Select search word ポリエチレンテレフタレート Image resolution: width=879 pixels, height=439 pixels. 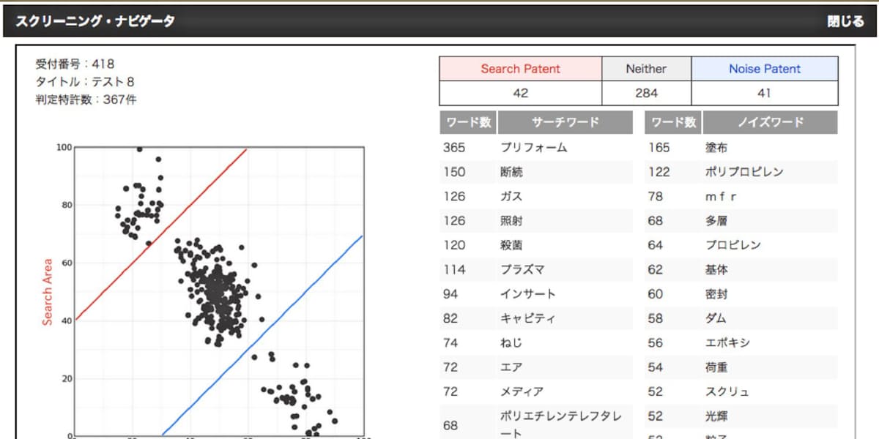561,424
